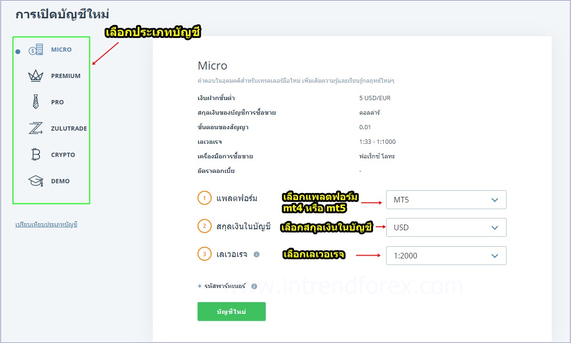The width and height of the screenshot is (571, 343).
Task: Click the Micro account coins icon
Action: (36, 49)
